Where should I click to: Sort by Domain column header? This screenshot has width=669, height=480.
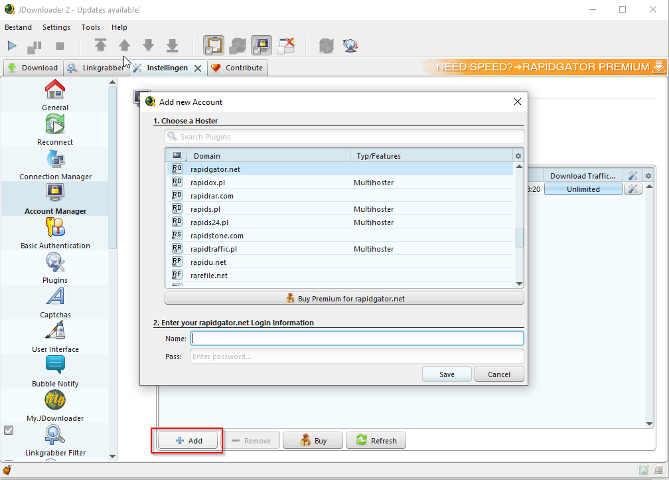[269, 156]
